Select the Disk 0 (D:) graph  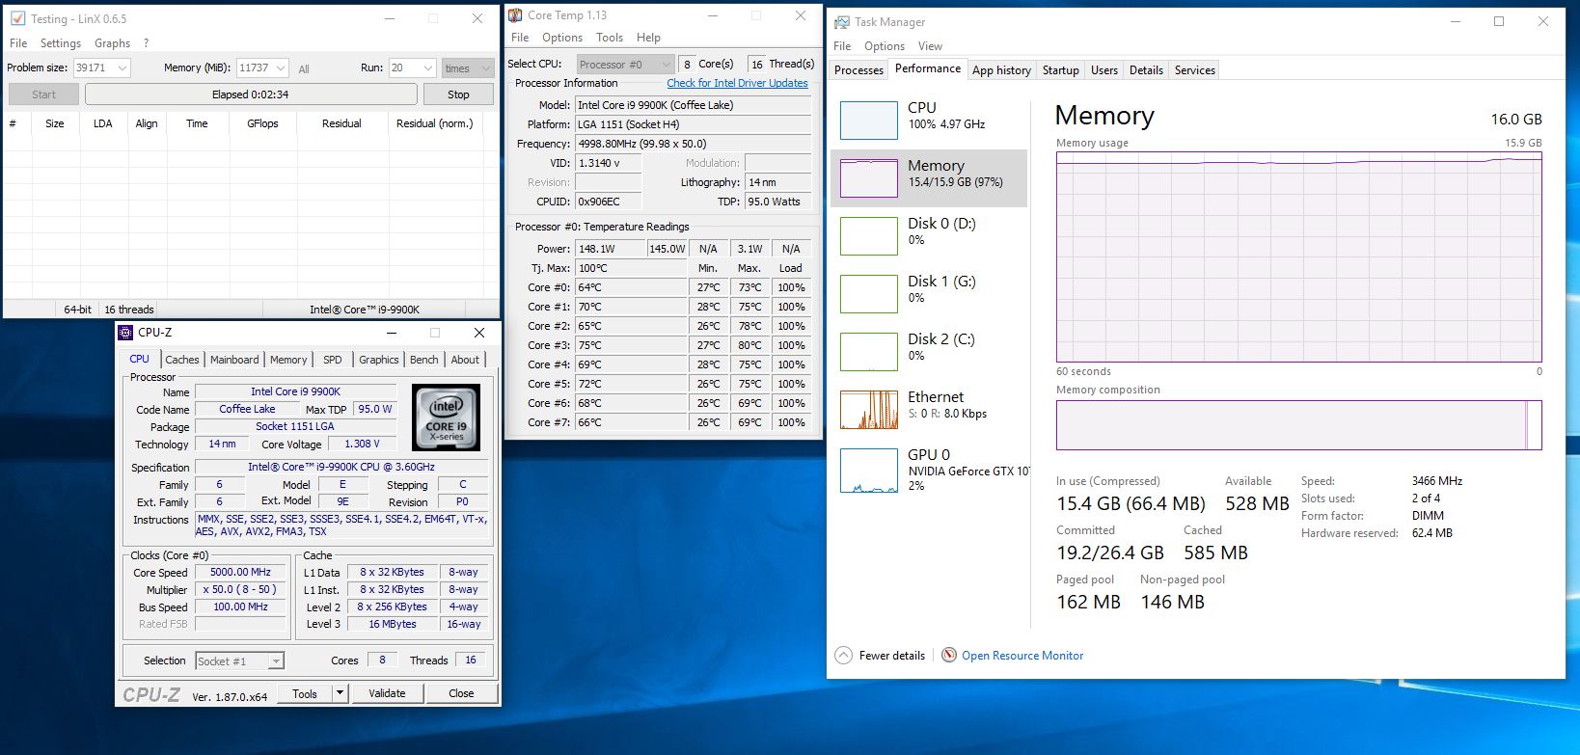[x=868, y=236]
